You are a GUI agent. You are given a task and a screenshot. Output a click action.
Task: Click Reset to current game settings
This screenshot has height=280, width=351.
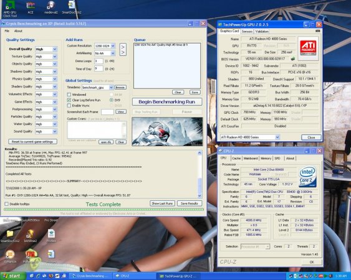(32, 142)
